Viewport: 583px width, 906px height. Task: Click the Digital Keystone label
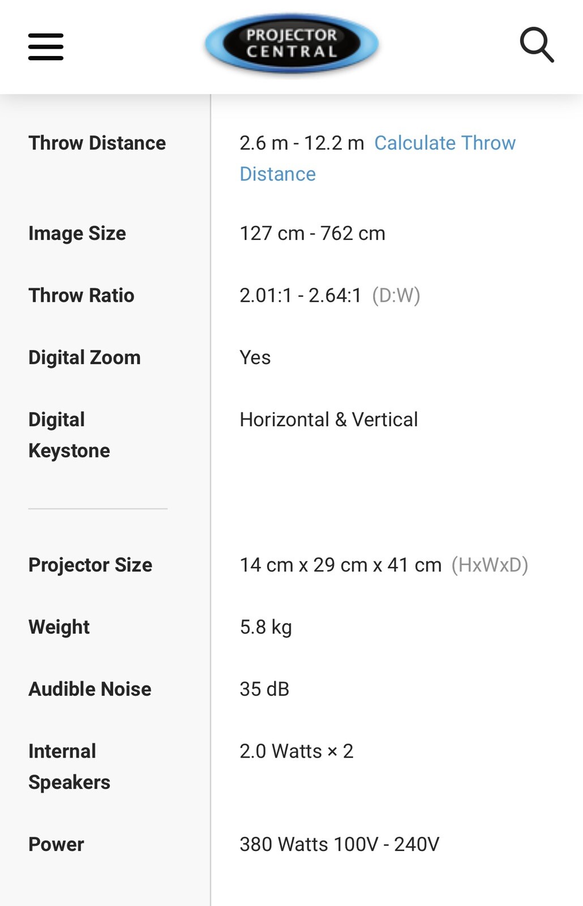69,435
